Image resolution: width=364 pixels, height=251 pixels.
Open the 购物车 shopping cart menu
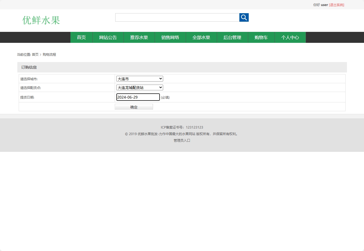pyautogui.click(x=261, y=37)
